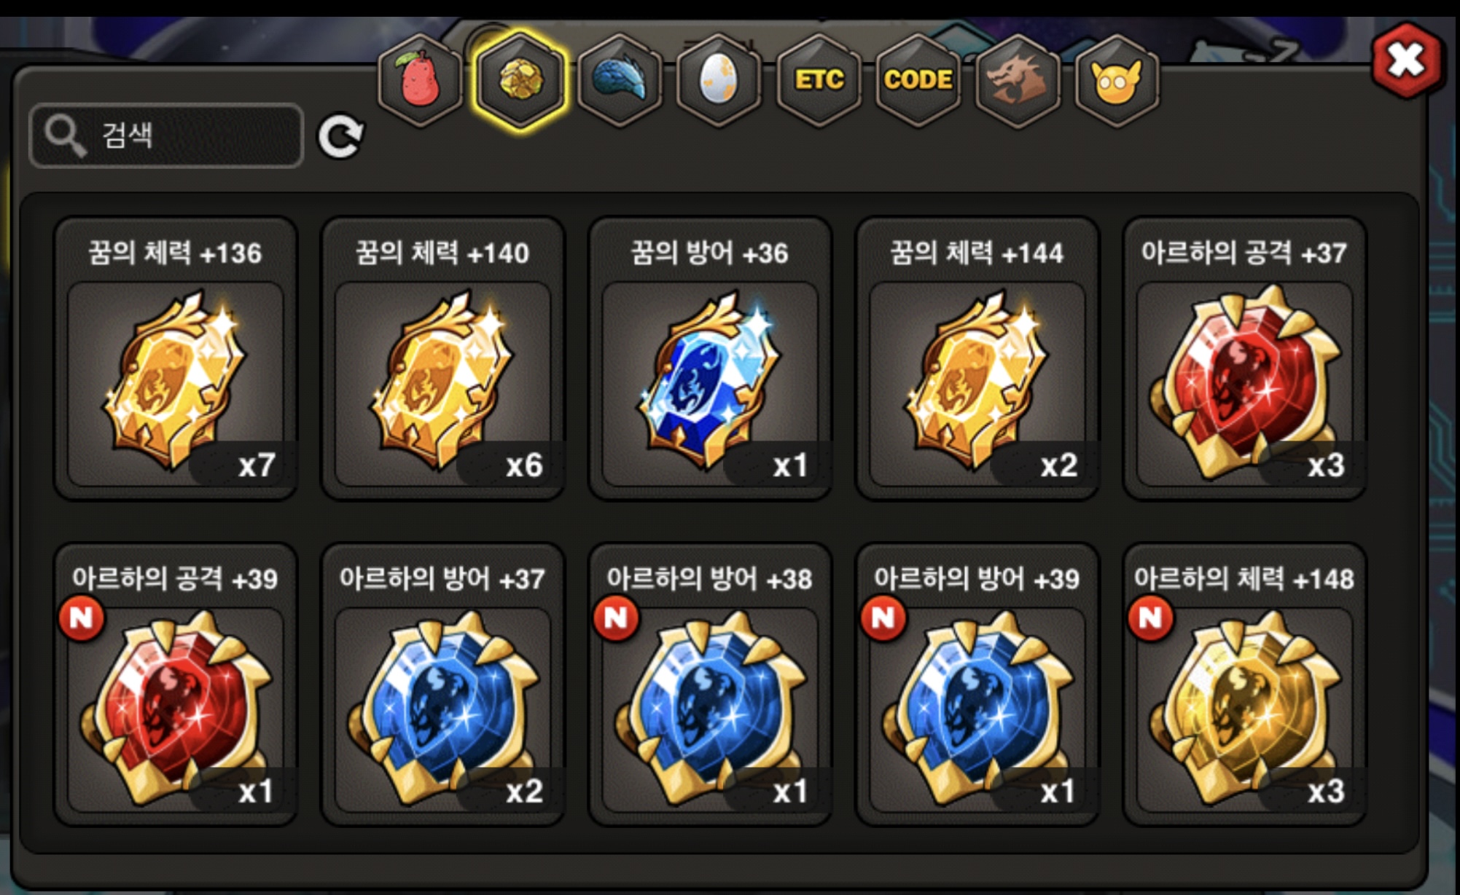Open the ETC tab
Viewport: 1460px width, 895px height.
pyautogui.click(x=819, y=81)
